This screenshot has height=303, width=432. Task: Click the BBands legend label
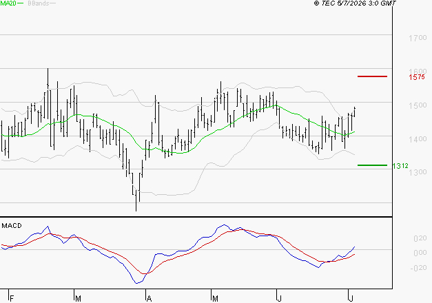[x=39, y=3]
